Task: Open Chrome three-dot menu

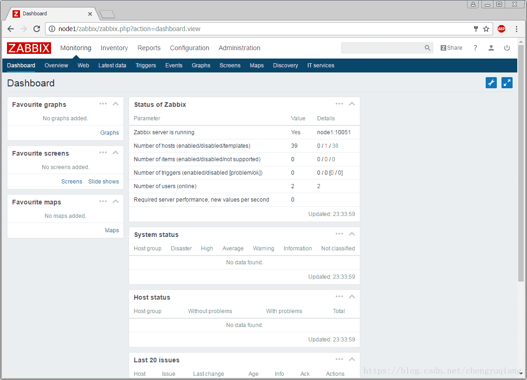Action: [x=517, y=29]
